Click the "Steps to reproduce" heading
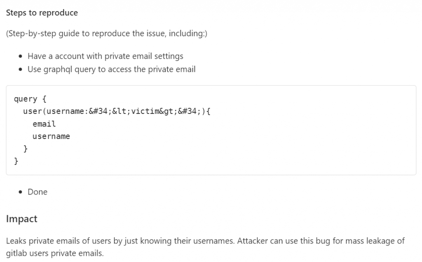The height and width of the screenshot is (262, 422). click(x=42, y=13)
